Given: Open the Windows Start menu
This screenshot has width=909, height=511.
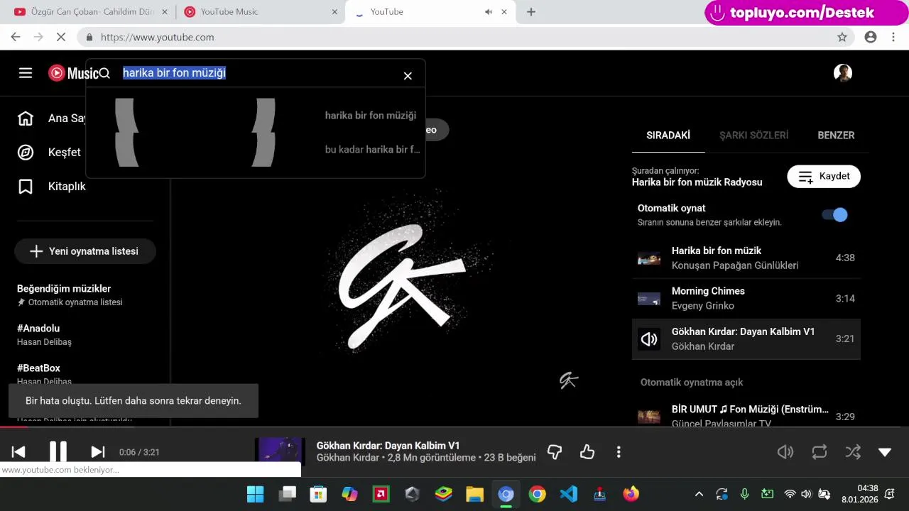Looking at the screenshot, I should click(x=255, y=494).
